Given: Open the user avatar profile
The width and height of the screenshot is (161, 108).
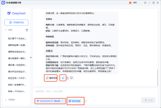Looking at the screenshot, I should pos(130,3).
